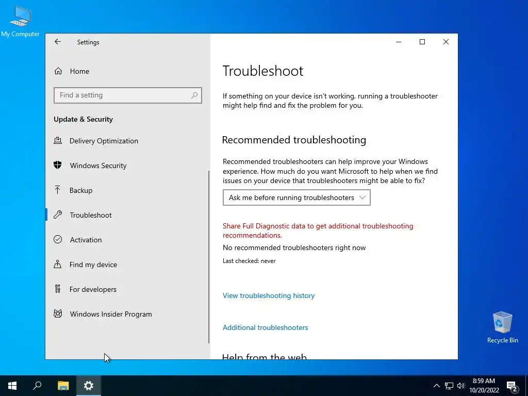Viewport: 528px width, 396px height.
Task: Select the Troubleshoot wrench icon
Action: [58, 214]
